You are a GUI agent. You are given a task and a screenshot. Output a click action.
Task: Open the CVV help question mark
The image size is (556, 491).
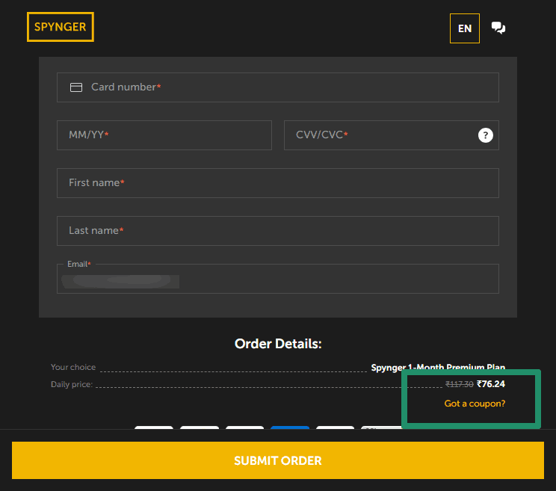486,135
